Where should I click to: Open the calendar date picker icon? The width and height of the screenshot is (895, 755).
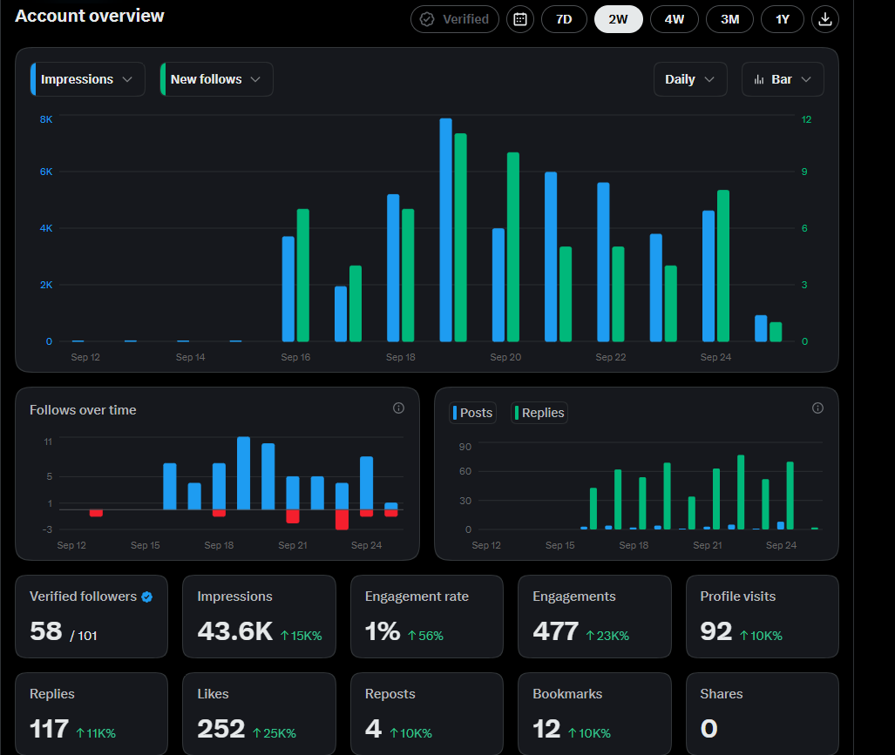[520, 19]
